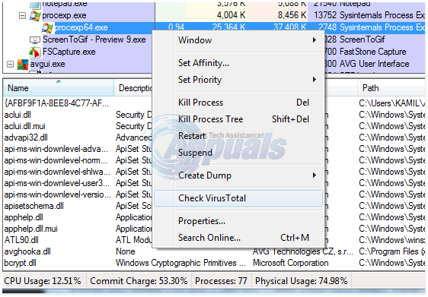
Task: Click the avgui.exe AVG icon
Action: (22, 65)
